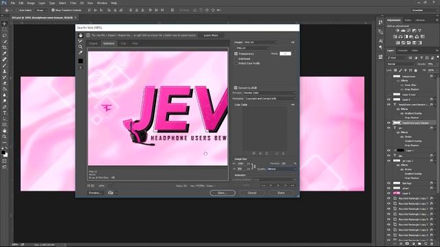Toggle slices visibility icon in Save for Web
The width and height of the screenshot is (440, 247).
pos(80,68)
